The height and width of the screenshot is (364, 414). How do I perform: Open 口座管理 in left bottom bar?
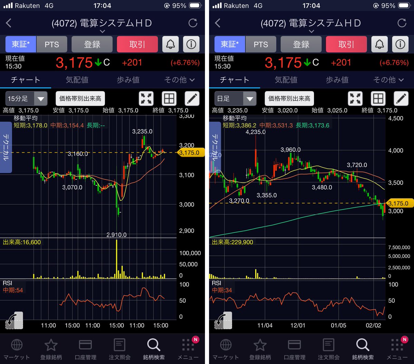point(85,349)
